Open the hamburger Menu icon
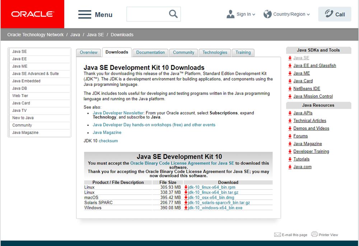359x246 pixels. coord(85,14)
